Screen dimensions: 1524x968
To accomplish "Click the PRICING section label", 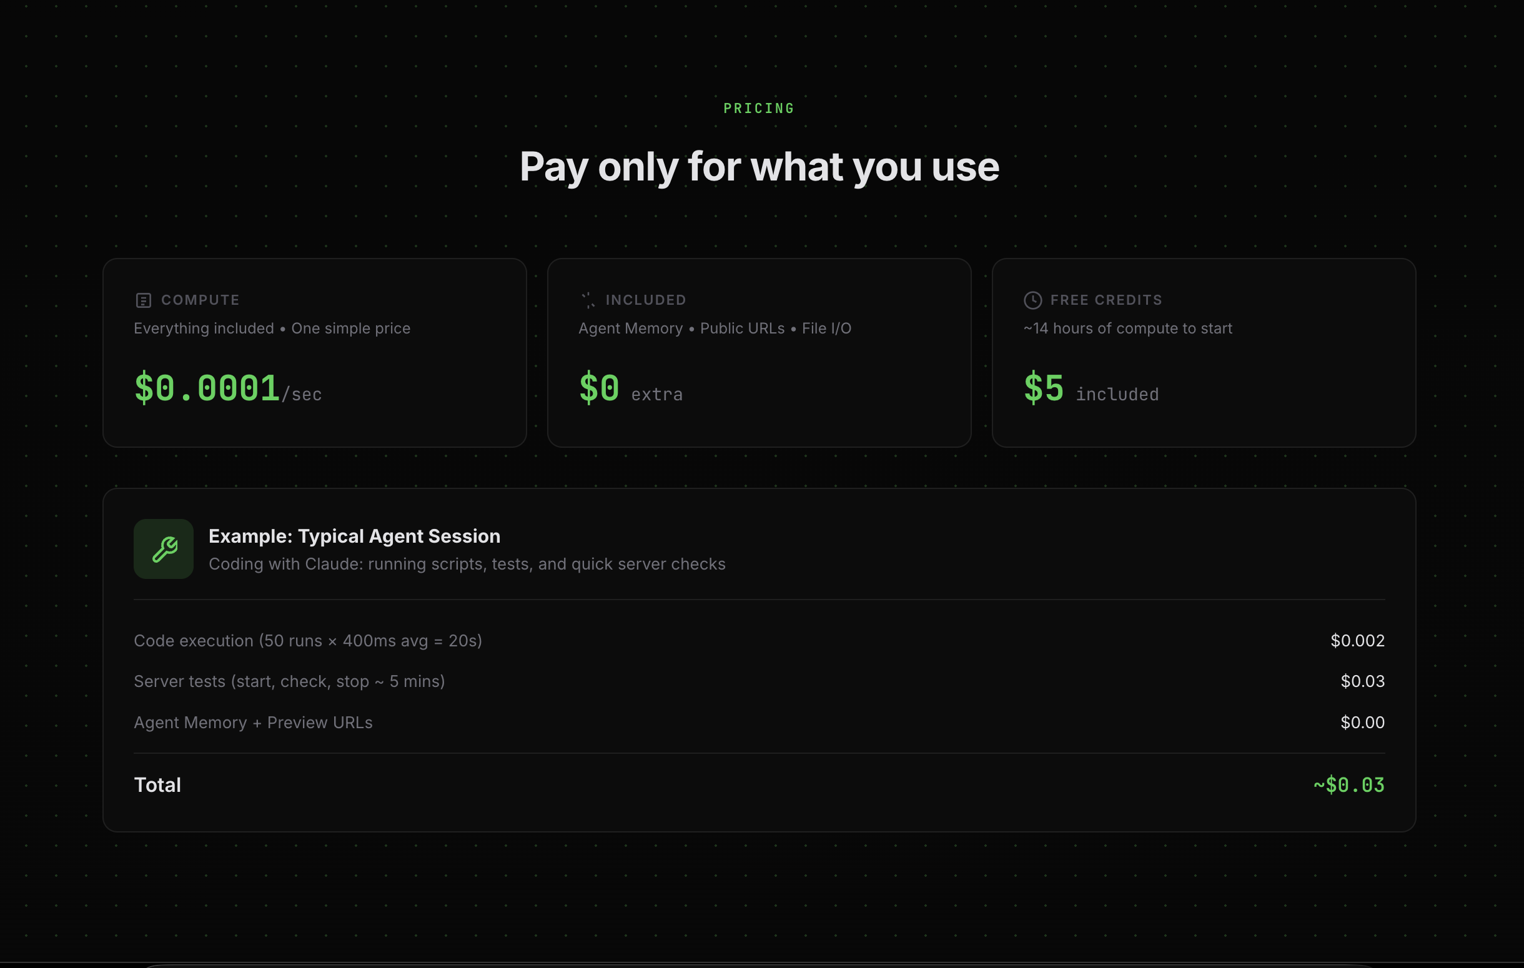I will pyautogui.click(x=759, y=109).
